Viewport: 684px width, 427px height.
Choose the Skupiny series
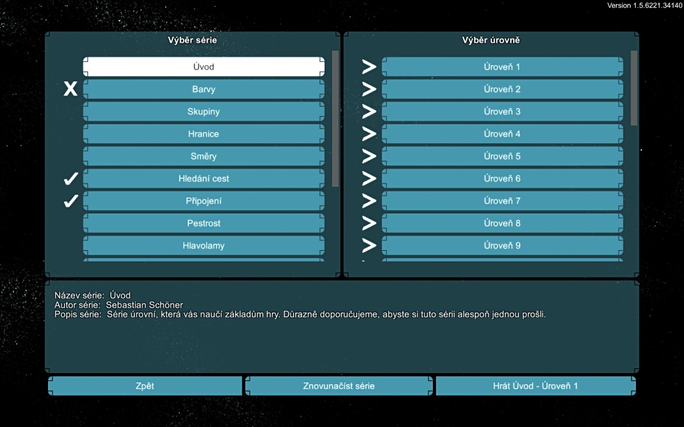click(204, 111)
